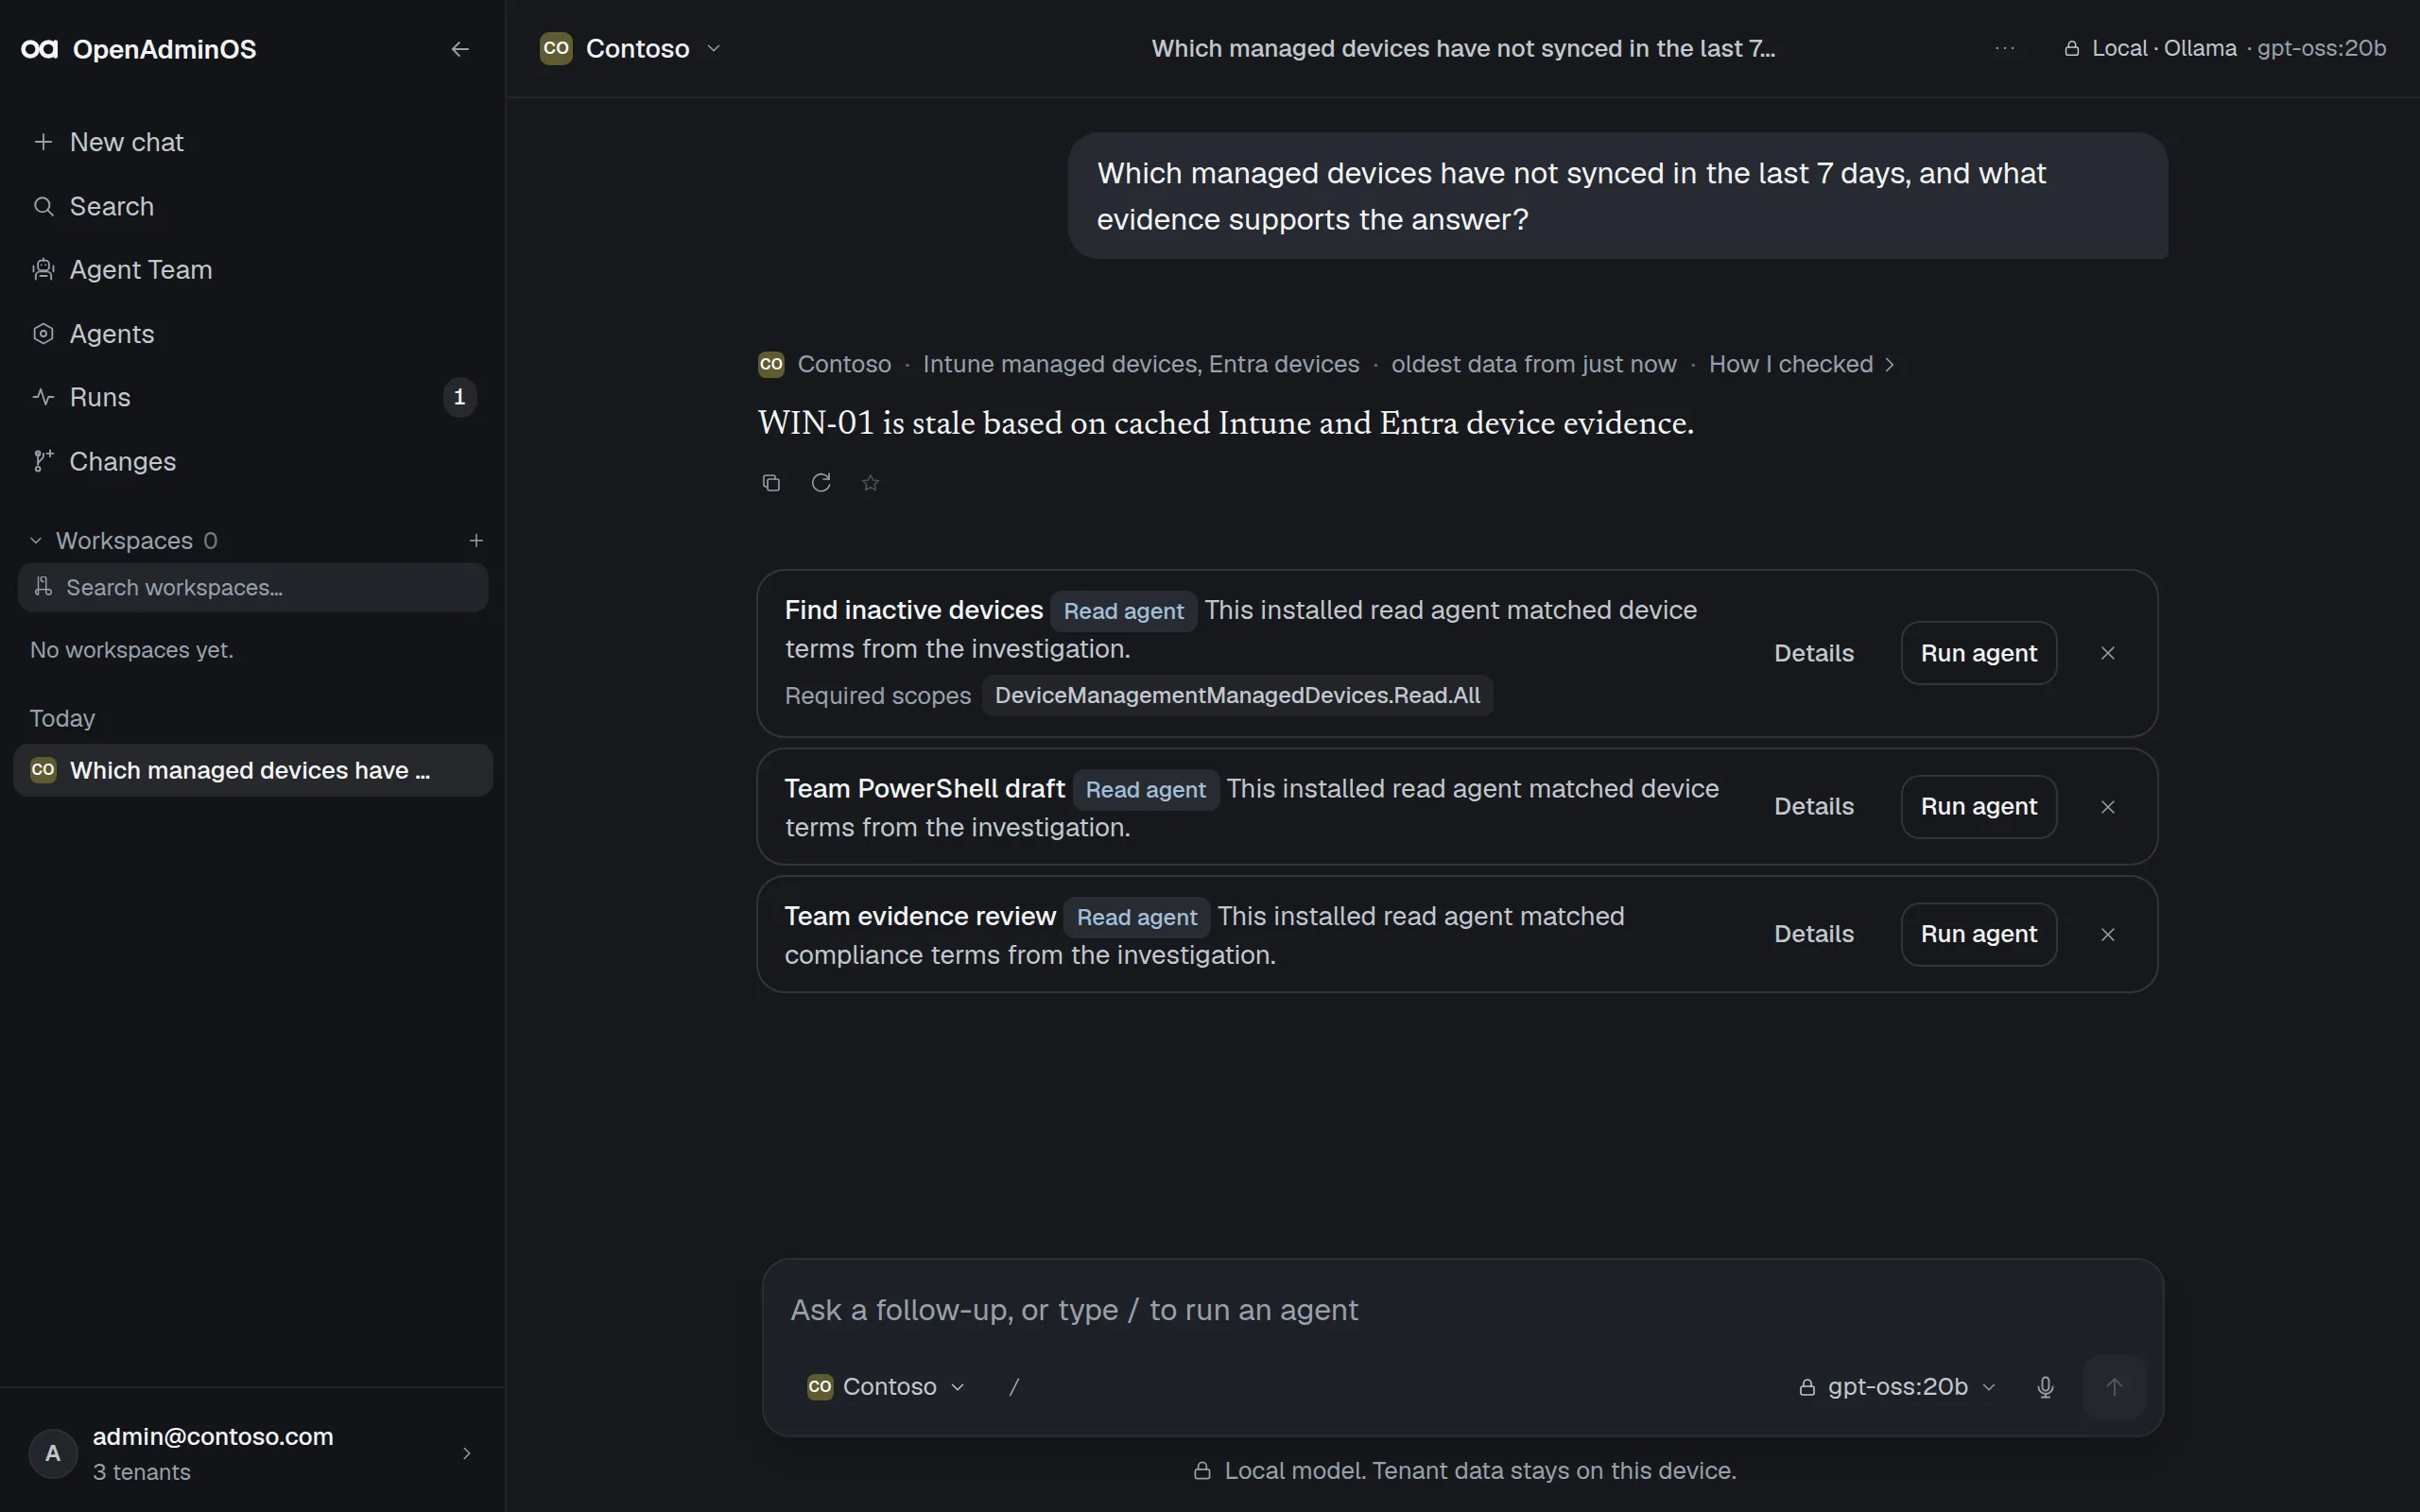
Task: Open Details for Team PowerShell draft
Action: 1813,806
